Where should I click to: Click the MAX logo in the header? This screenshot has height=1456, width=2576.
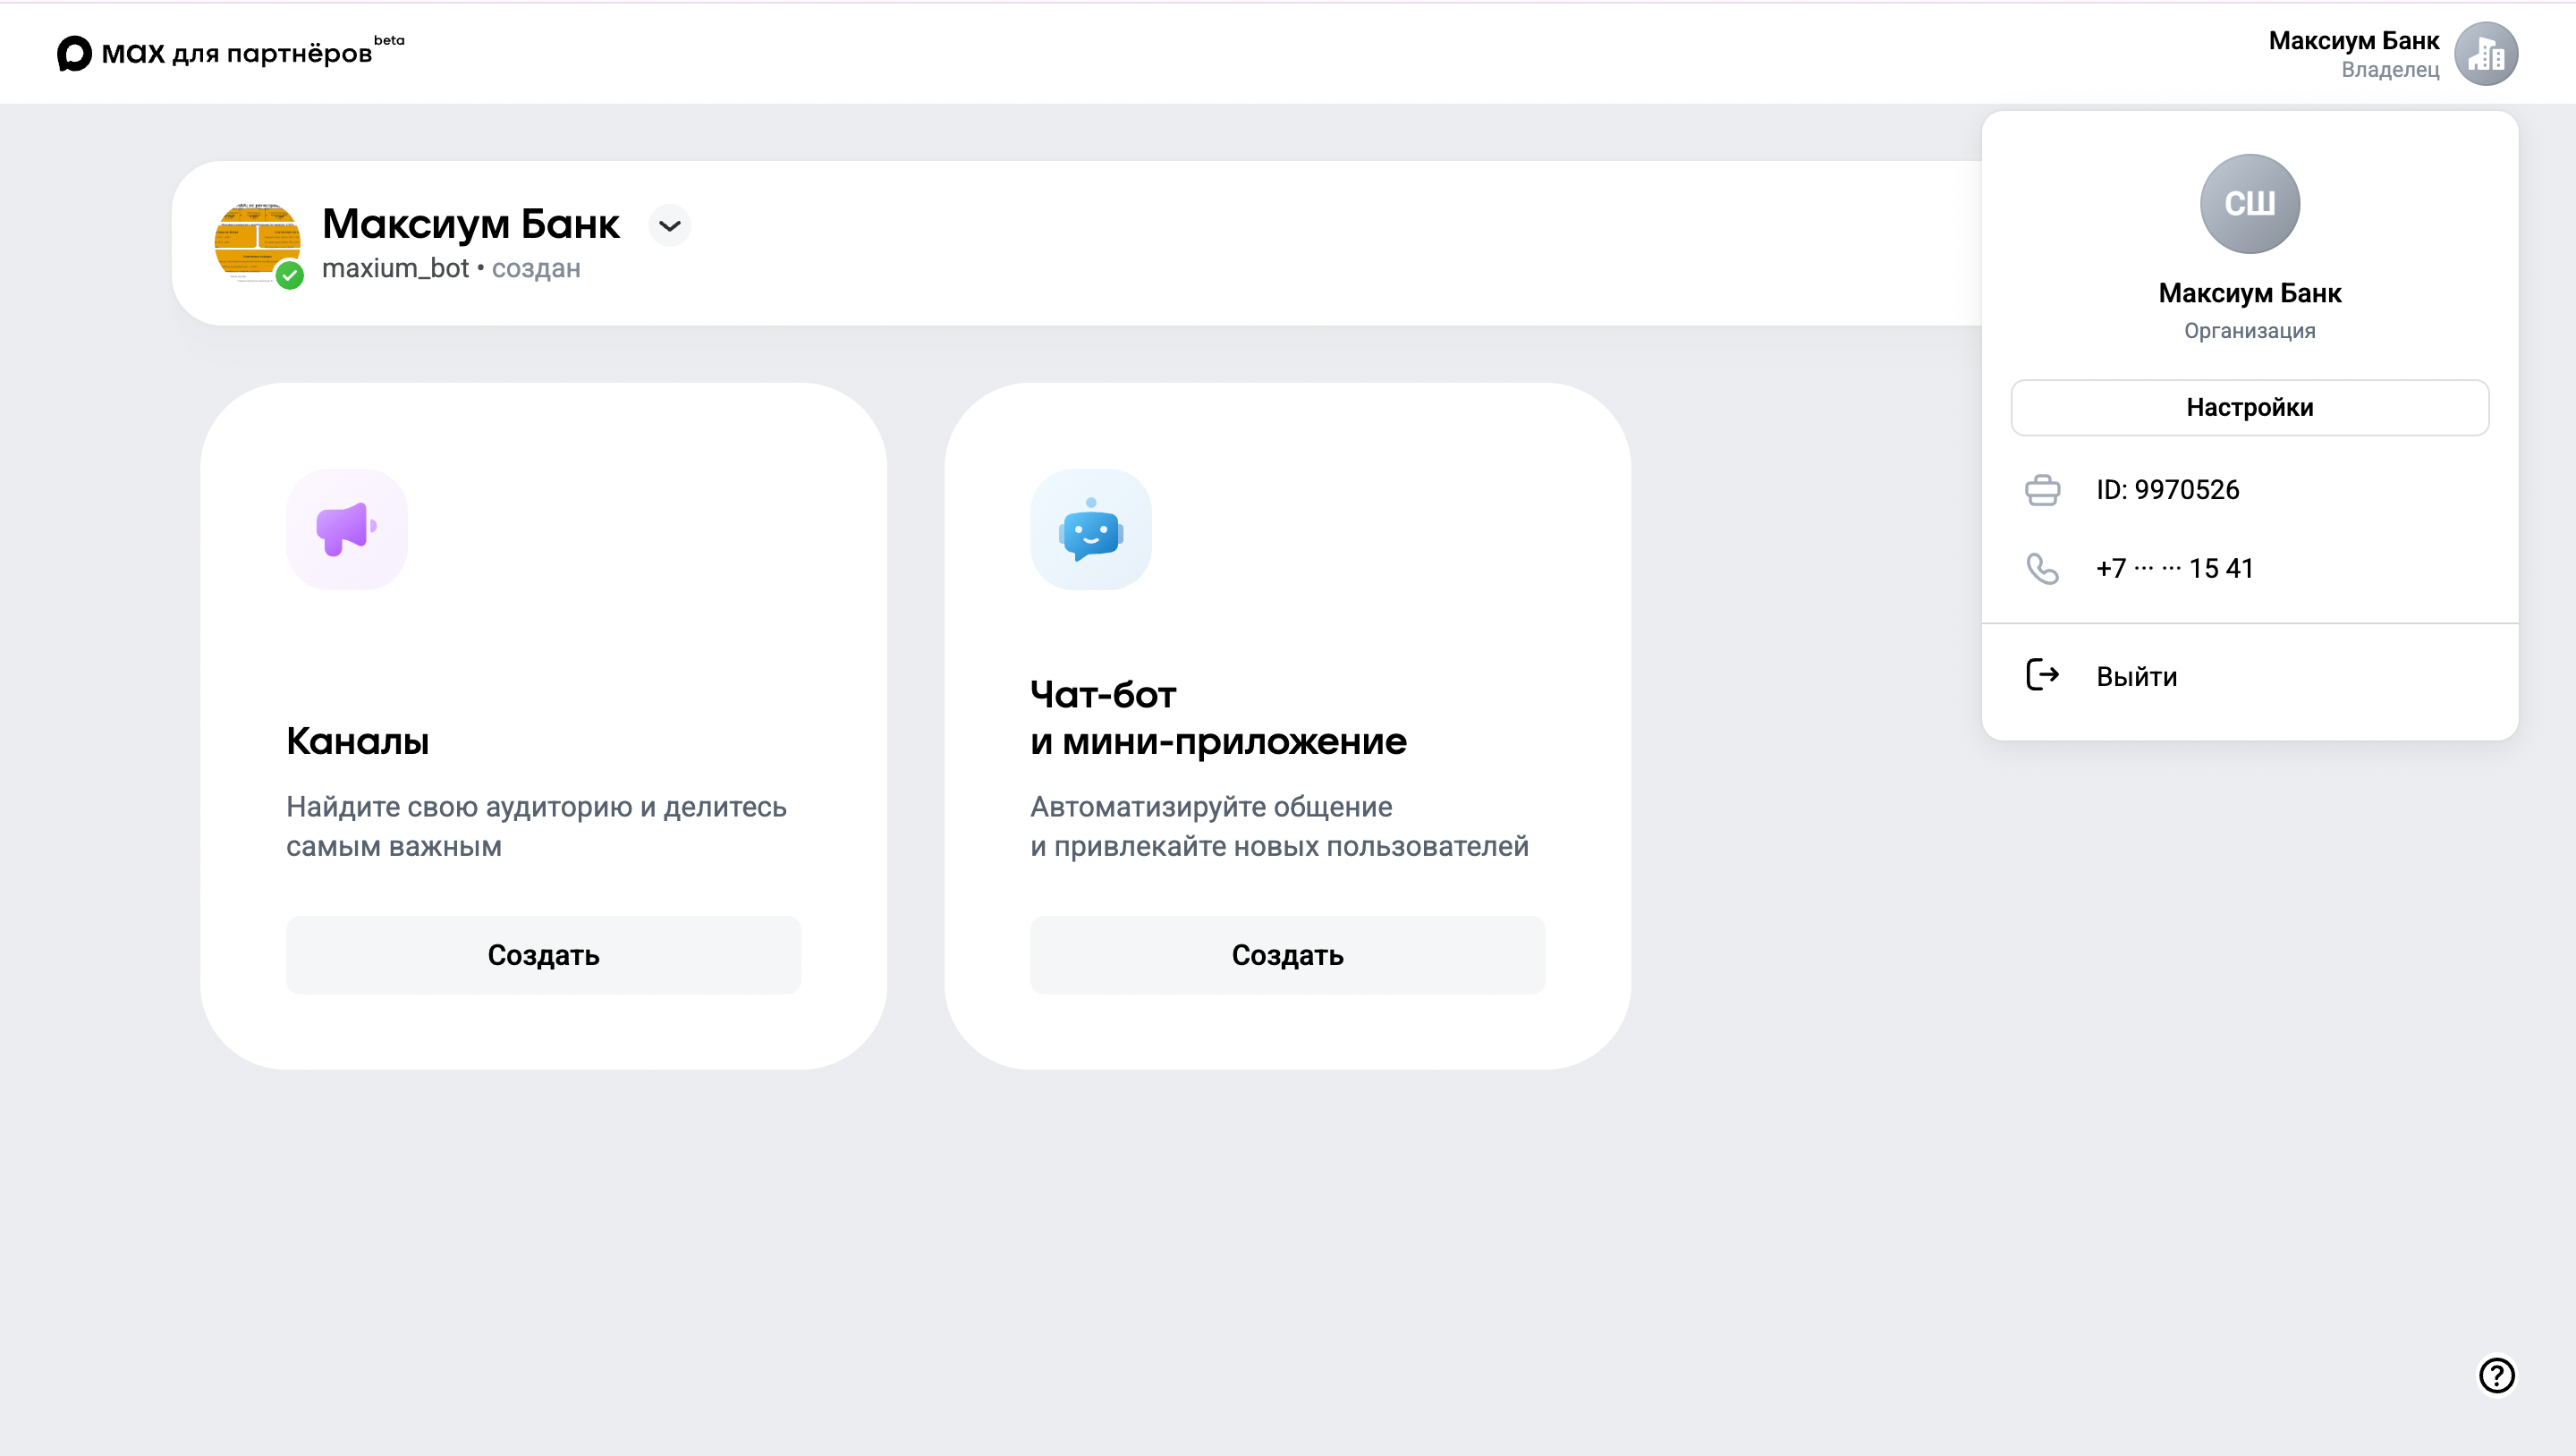click(75, 53)
